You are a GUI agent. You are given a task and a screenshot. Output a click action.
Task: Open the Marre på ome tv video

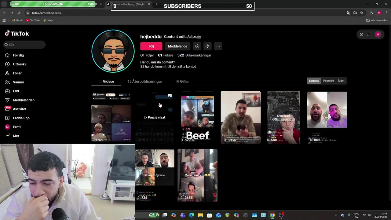[198, 175]
